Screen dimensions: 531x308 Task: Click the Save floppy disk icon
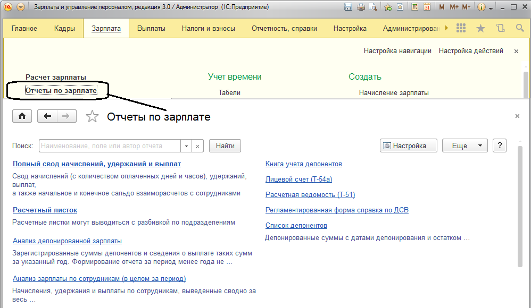tap(348, 7)
